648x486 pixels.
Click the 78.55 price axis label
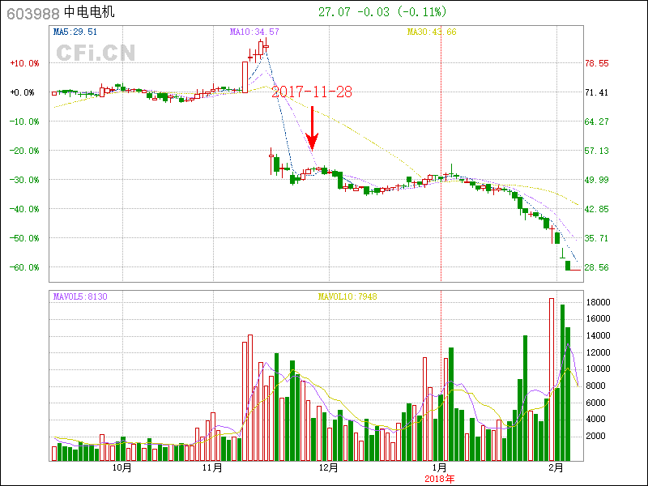(x=596, y=63)
